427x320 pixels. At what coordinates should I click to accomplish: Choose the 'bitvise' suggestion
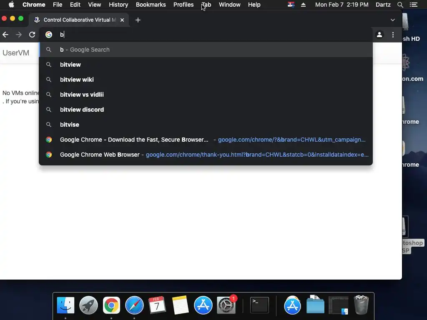(x=206, y=124)
